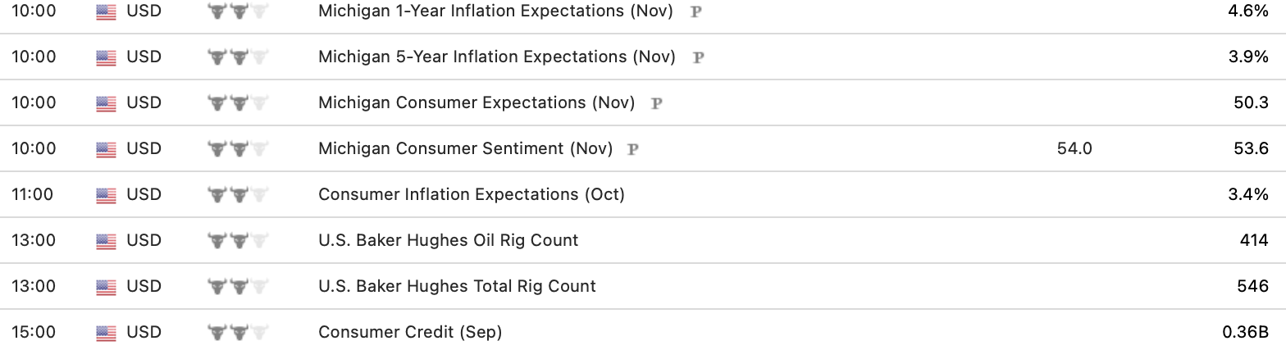
Task: Click the 15:00 time of Consumer Credit
Action: (x=33, y=333)
